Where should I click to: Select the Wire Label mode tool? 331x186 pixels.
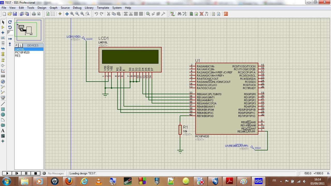tap(3, 38)
